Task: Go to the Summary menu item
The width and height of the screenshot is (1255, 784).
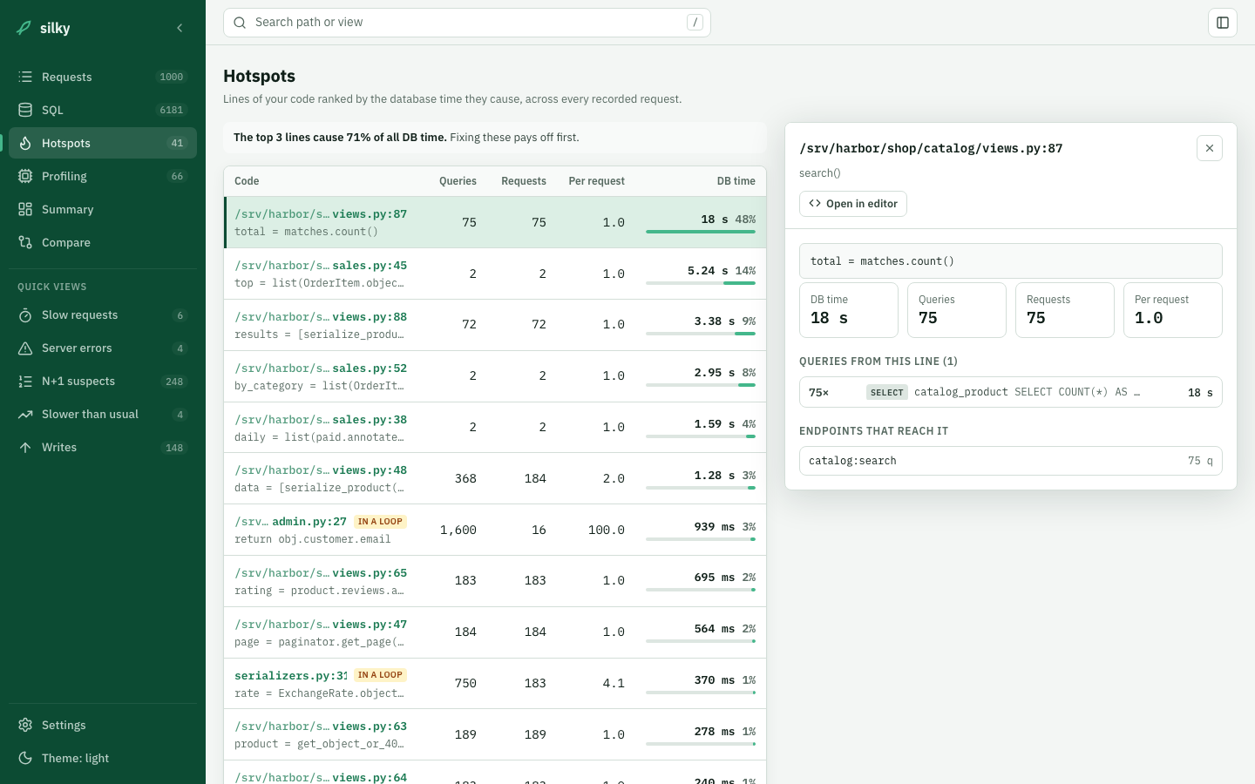Action: (103, 209)
